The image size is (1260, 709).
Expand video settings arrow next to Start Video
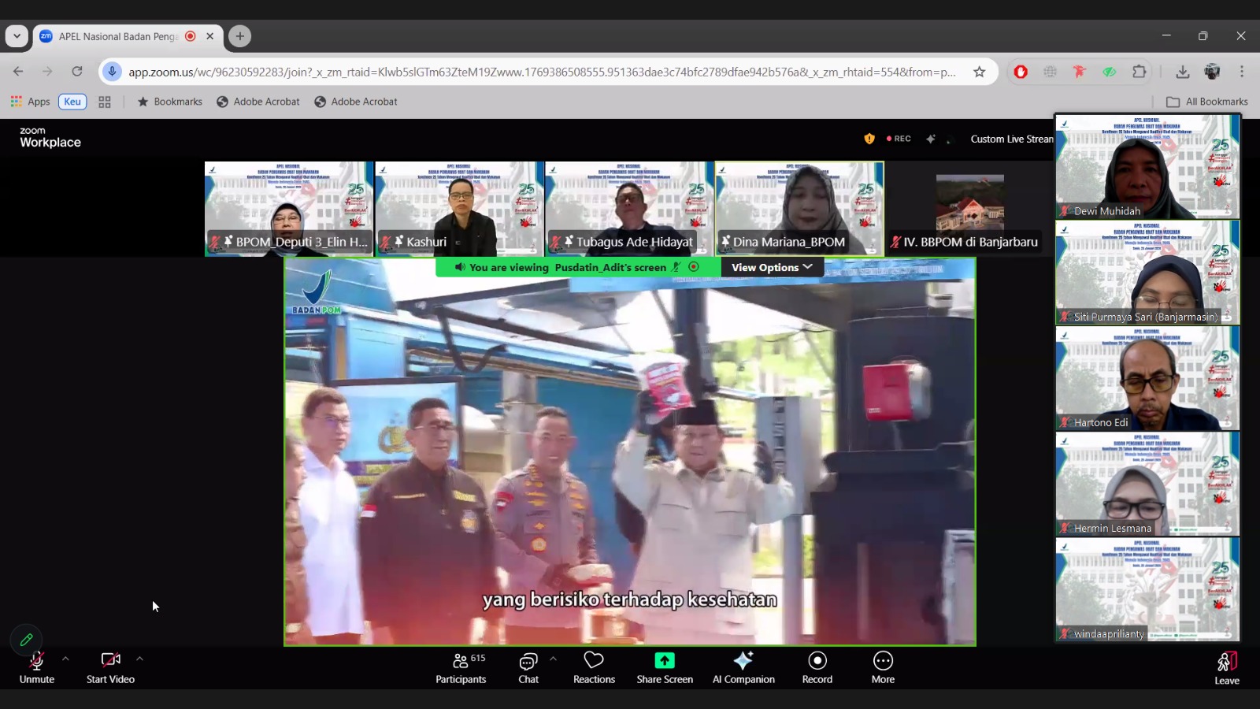coord(139,659)
